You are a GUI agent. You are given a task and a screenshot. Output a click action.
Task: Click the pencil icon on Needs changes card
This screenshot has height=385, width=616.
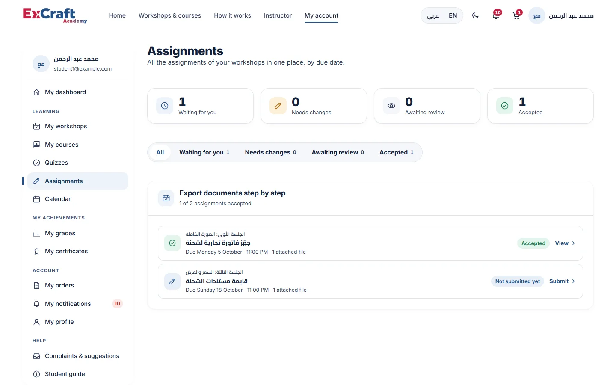coord(278,106)
